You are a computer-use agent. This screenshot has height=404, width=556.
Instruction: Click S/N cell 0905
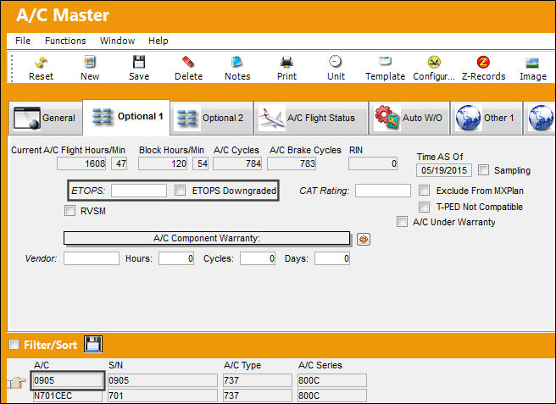163,380
